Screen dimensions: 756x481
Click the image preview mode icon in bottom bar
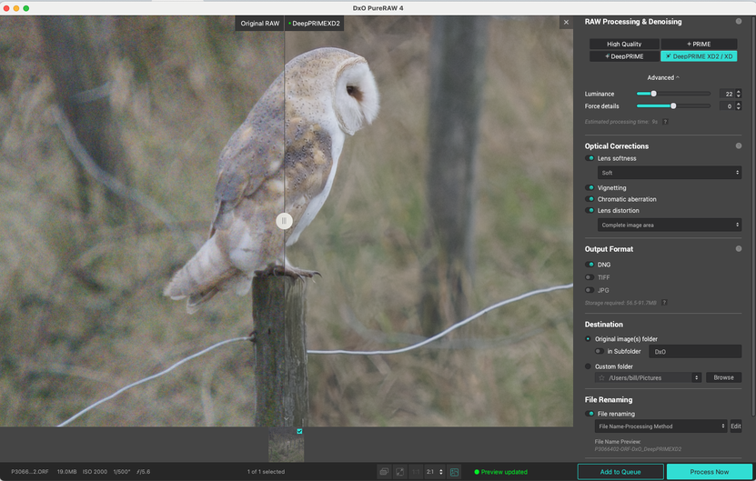(x=454, y=472)
